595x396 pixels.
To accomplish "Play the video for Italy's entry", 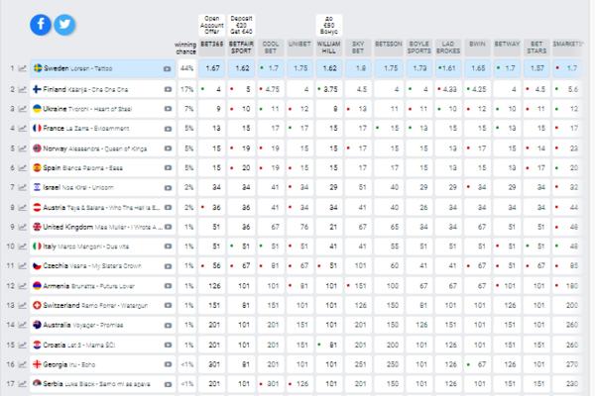I will coord(168,247).
